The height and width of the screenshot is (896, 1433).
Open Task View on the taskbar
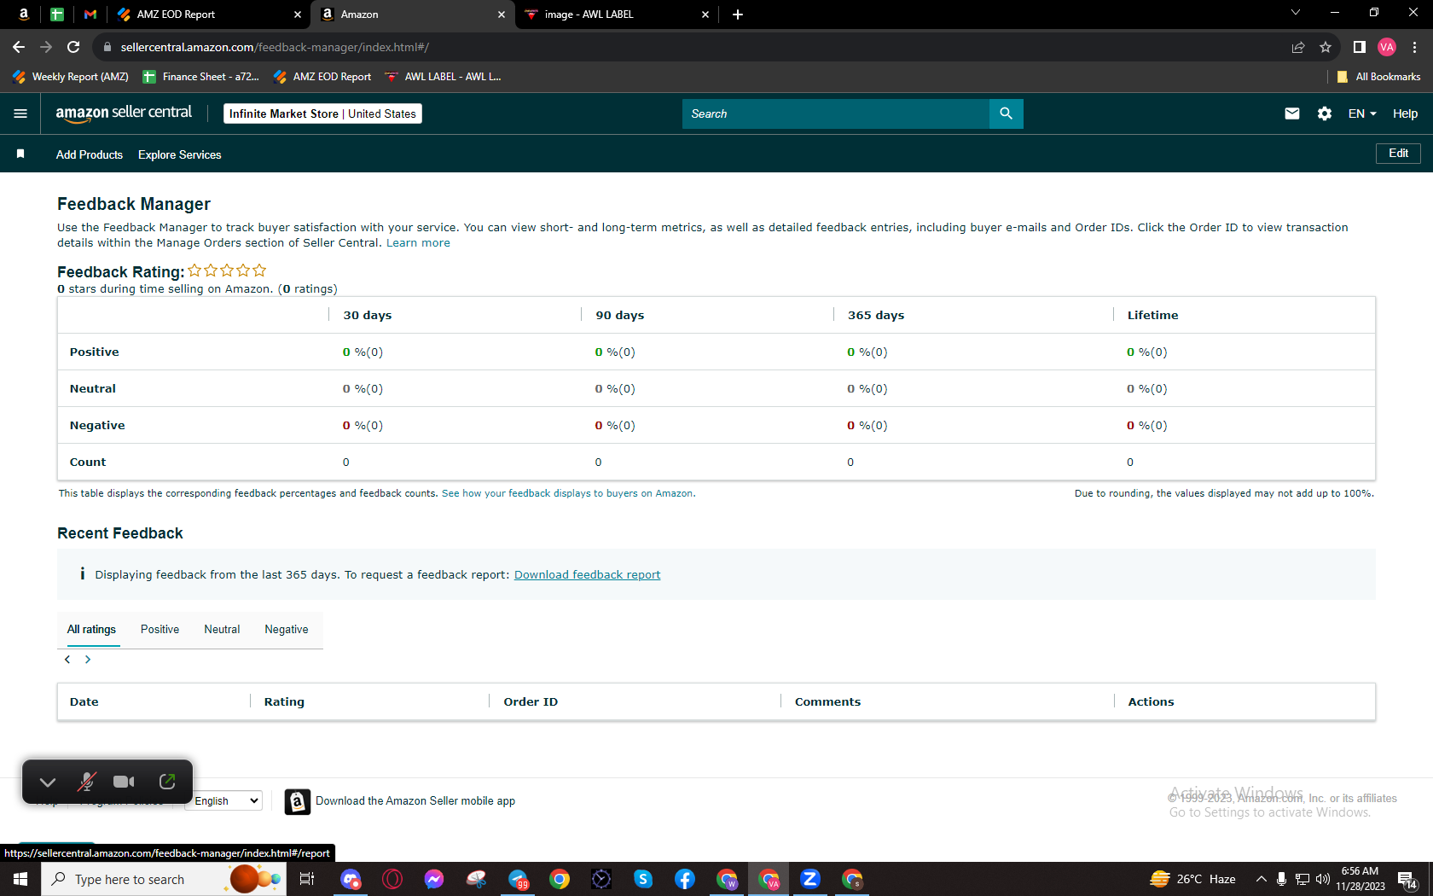coord(307,879)
